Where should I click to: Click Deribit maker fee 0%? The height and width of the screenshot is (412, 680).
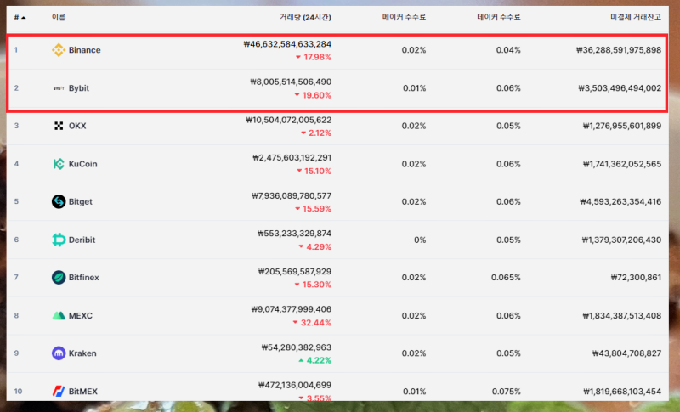[420, 240]
